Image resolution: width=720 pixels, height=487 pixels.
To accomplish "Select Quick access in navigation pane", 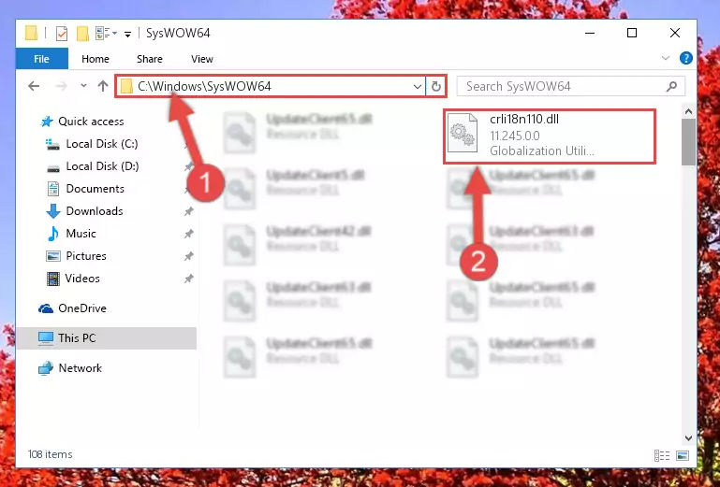I will 91,122.
